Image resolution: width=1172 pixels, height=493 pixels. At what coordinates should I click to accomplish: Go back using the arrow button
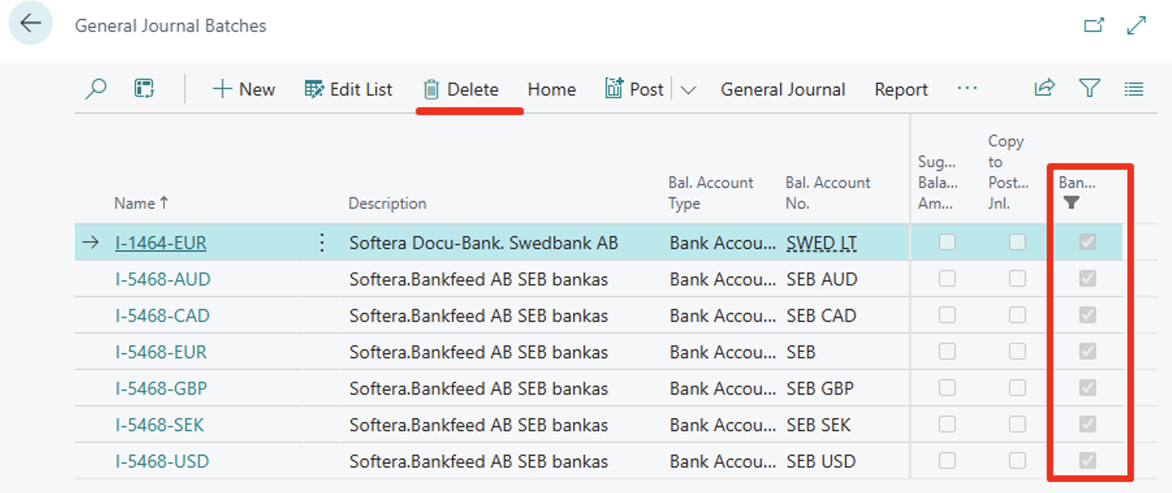[30, 24]
